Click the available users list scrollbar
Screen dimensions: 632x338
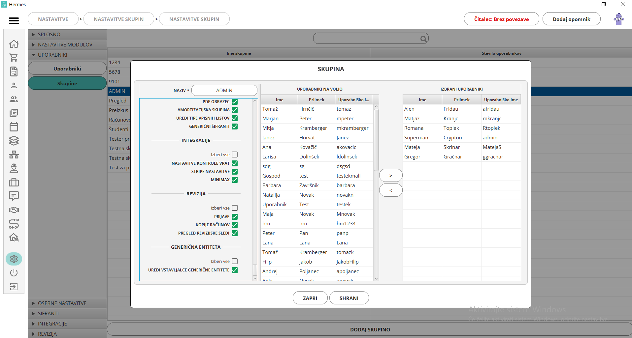(x=376, y=140)
